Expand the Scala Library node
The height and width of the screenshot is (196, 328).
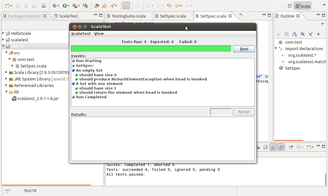coord(6,72)
